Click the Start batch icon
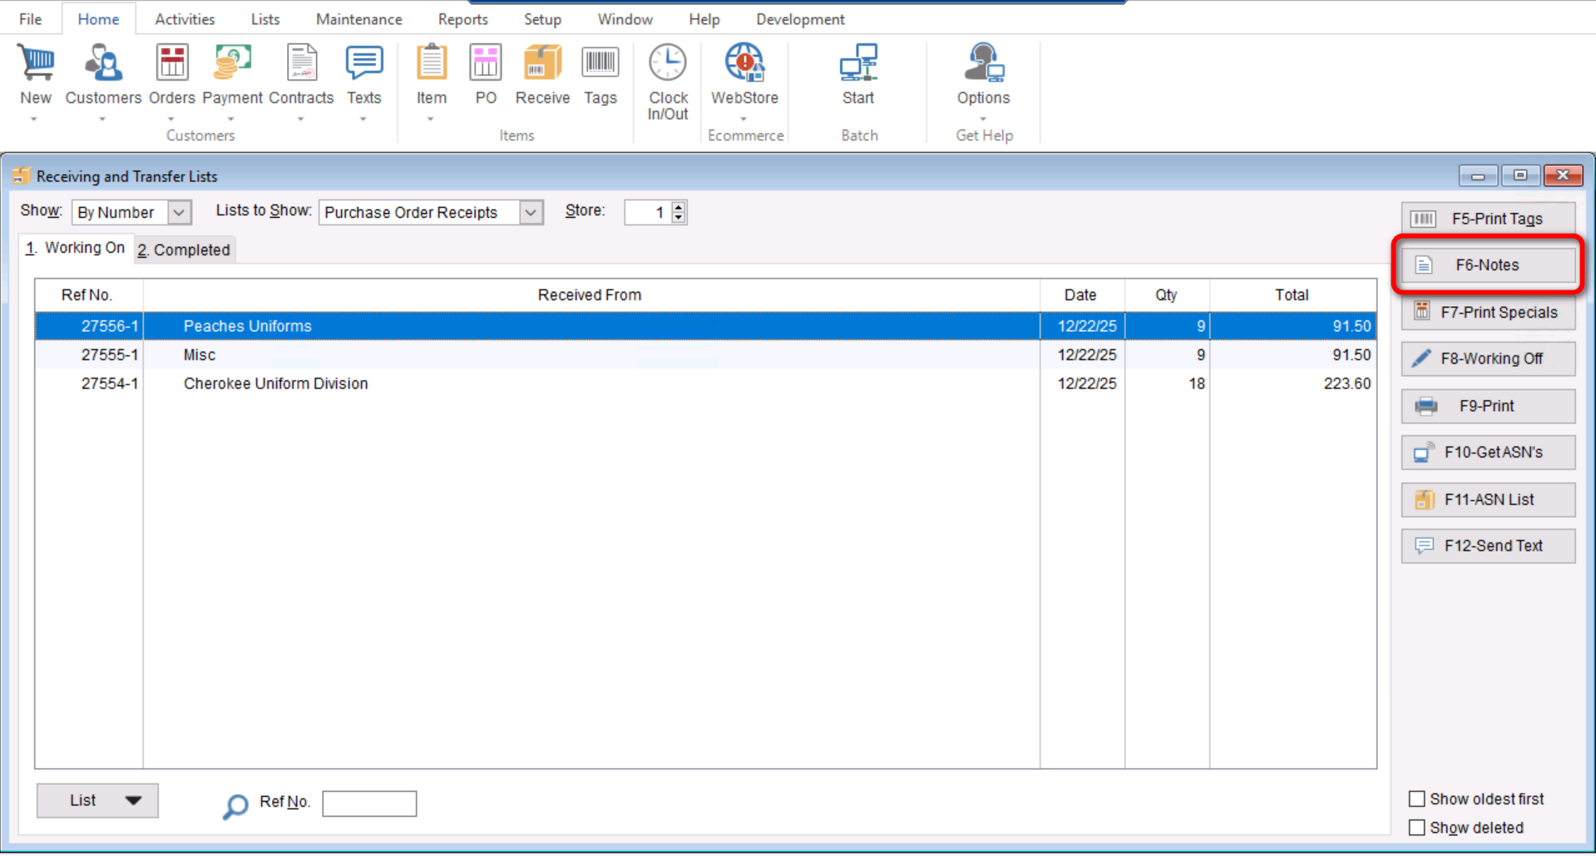The width and height of the screenshot is (1596, 856). 857,65
